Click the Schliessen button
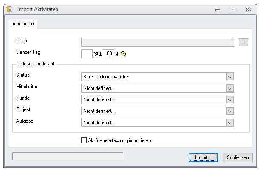This screenshot has height=171, width=260. 238,157
